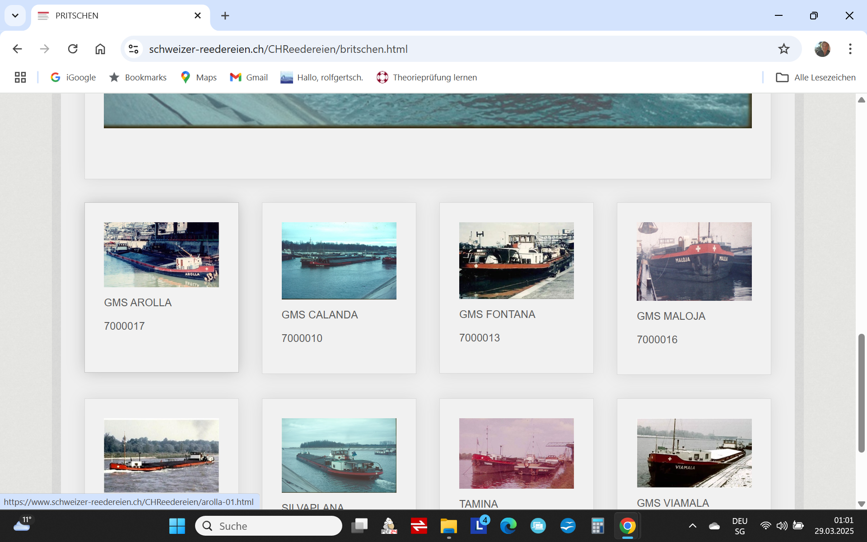
Task: Show hidden system tray icons chevron
Action: 692,526
